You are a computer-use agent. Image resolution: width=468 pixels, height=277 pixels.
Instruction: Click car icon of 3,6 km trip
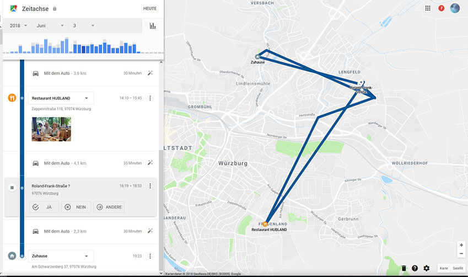[35, 73]
